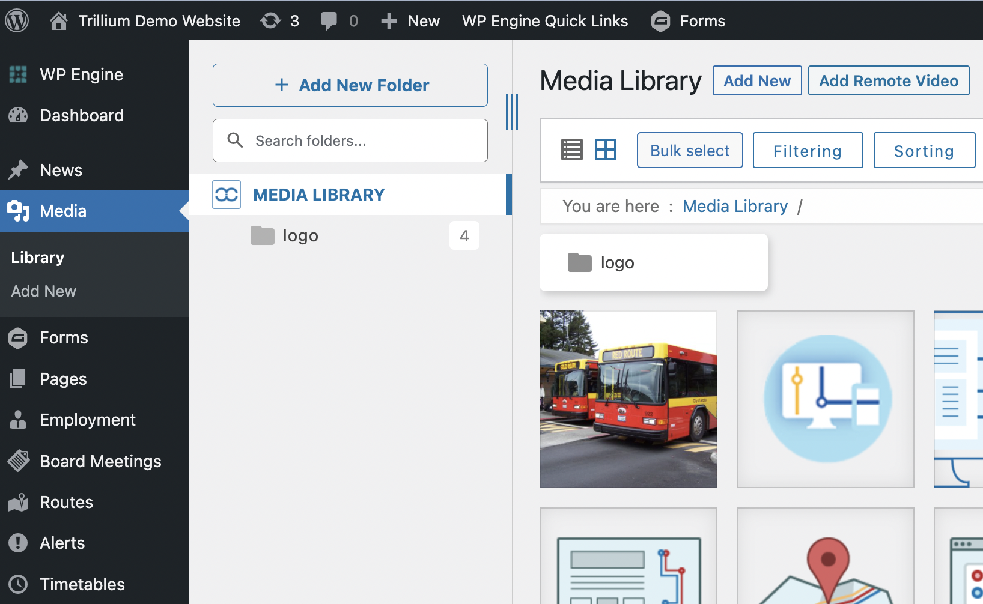
Task: Switch media display to grid view
Action: click(x=606, y=149)
